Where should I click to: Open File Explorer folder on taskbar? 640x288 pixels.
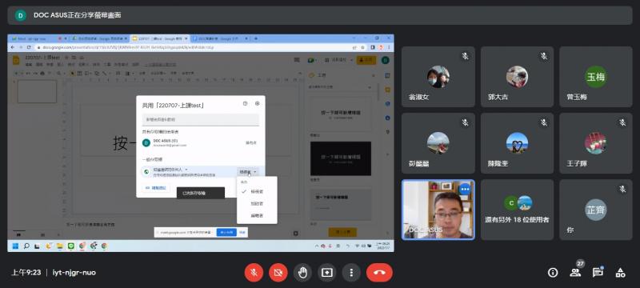60,246
